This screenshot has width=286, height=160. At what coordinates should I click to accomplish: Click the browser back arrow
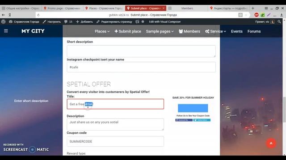tap(3, 15)
